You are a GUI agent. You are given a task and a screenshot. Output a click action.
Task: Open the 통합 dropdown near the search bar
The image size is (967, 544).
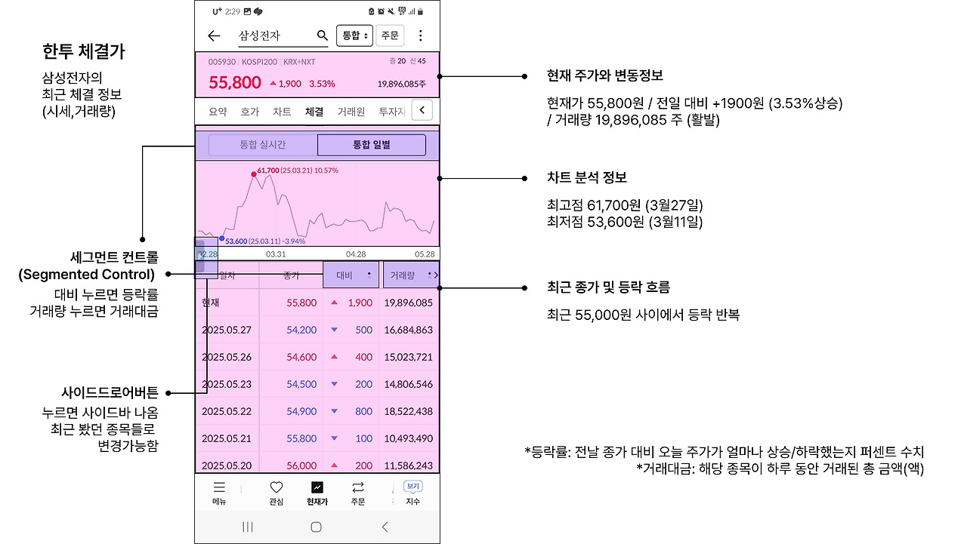pos(354,35)
